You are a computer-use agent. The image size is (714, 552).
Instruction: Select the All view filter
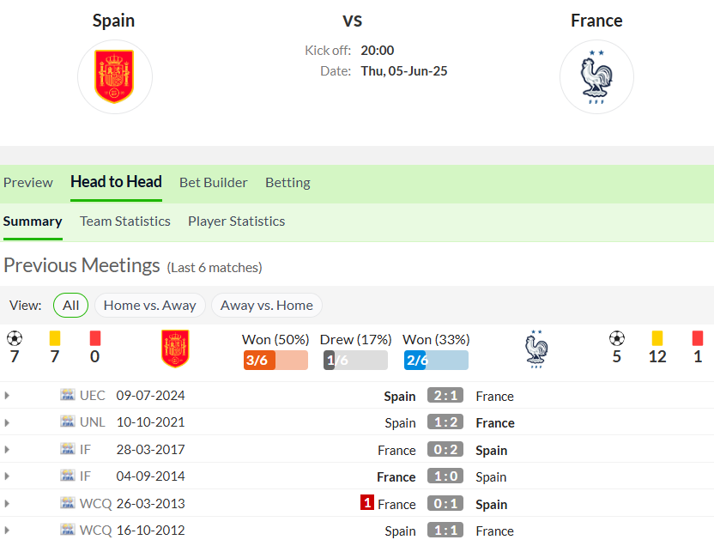[70, 305]
